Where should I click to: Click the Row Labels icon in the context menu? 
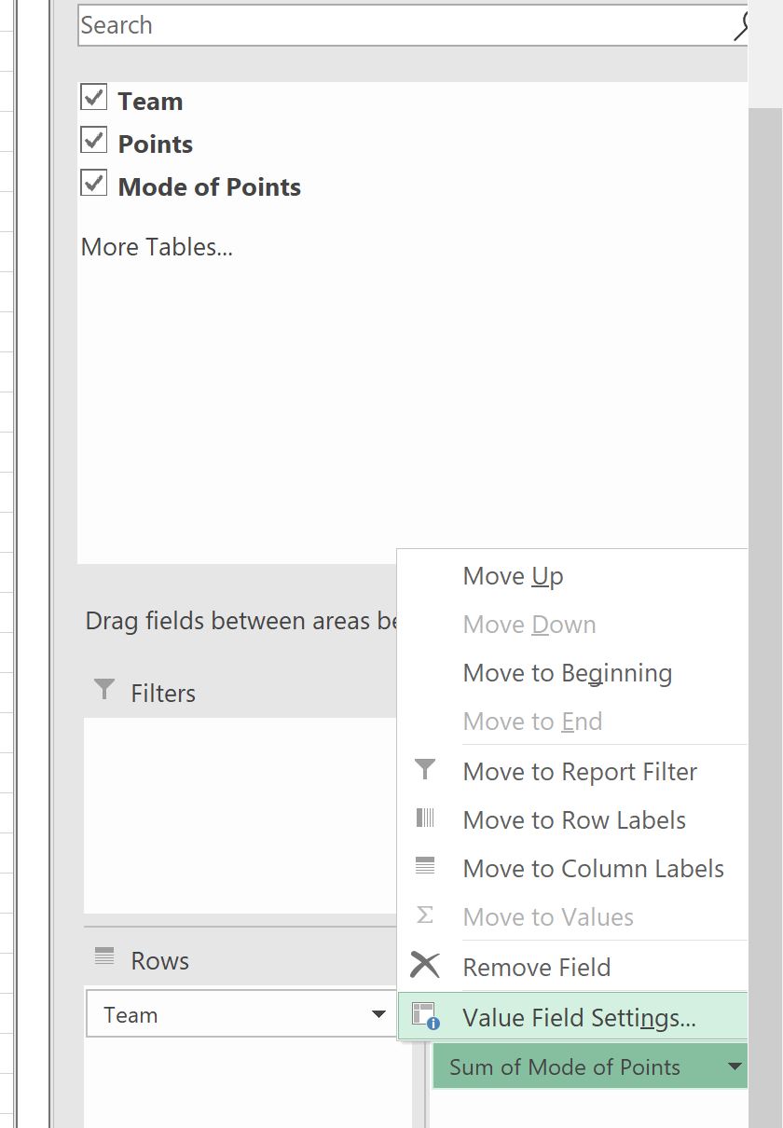426,819
